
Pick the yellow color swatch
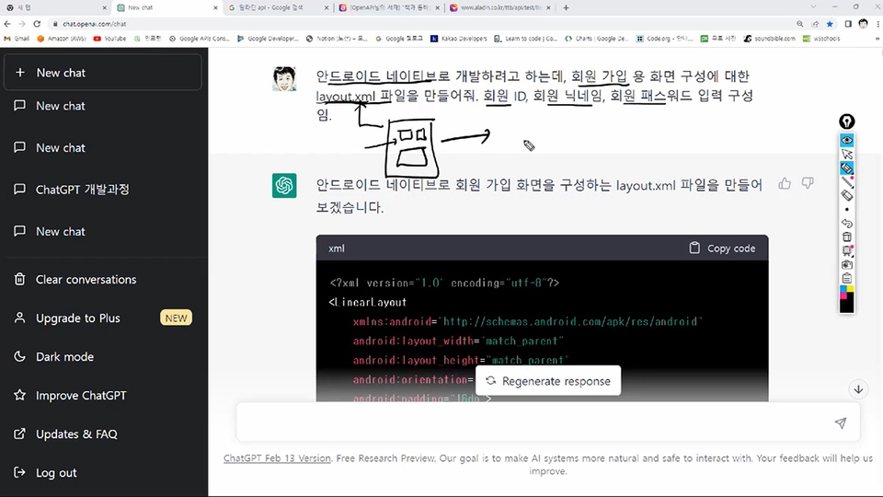850,289
